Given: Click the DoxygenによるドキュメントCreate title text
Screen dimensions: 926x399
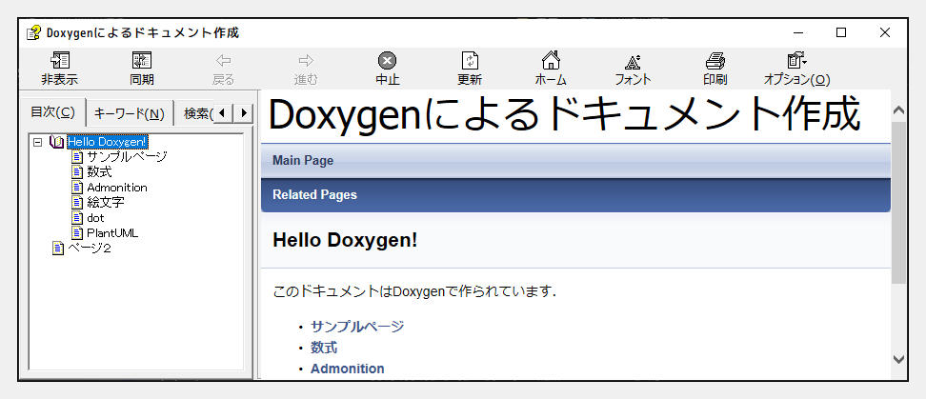Looking at the screenshot, I should click(565, 115).
